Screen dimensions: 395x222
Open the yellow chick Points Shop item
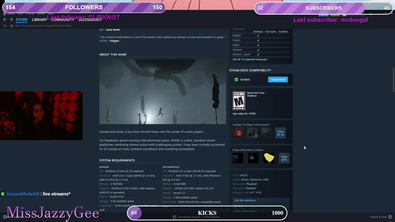click(x=269, y=158)
